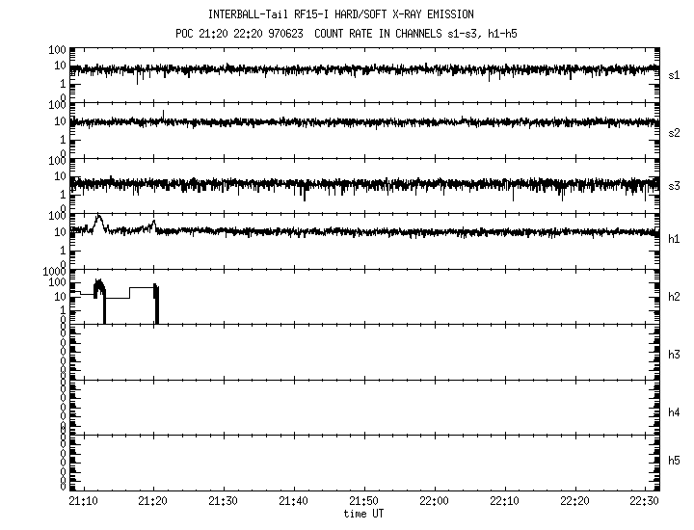Click the 21:10 time axis tick label
The height and width of the screenshot is (530, 694).
pos(83,502)
